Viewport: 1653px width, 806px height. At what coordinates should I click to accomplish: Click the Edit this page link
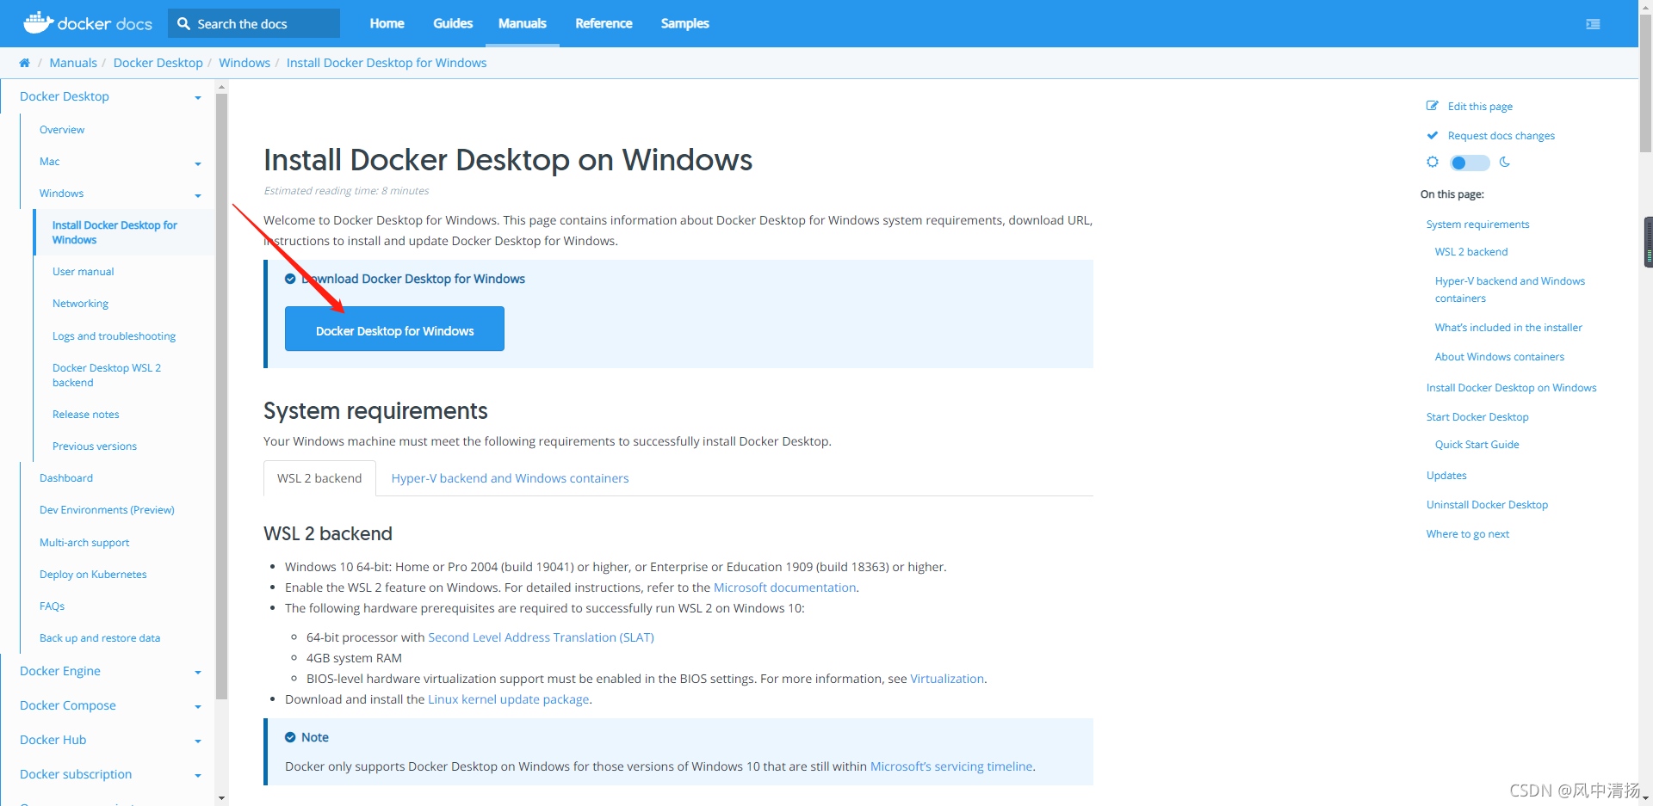[1480, 107]
